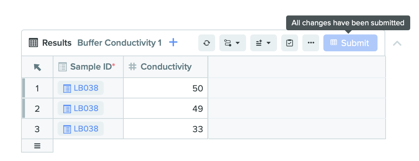Open LB038 link in row 1

(x=86, y=88)
